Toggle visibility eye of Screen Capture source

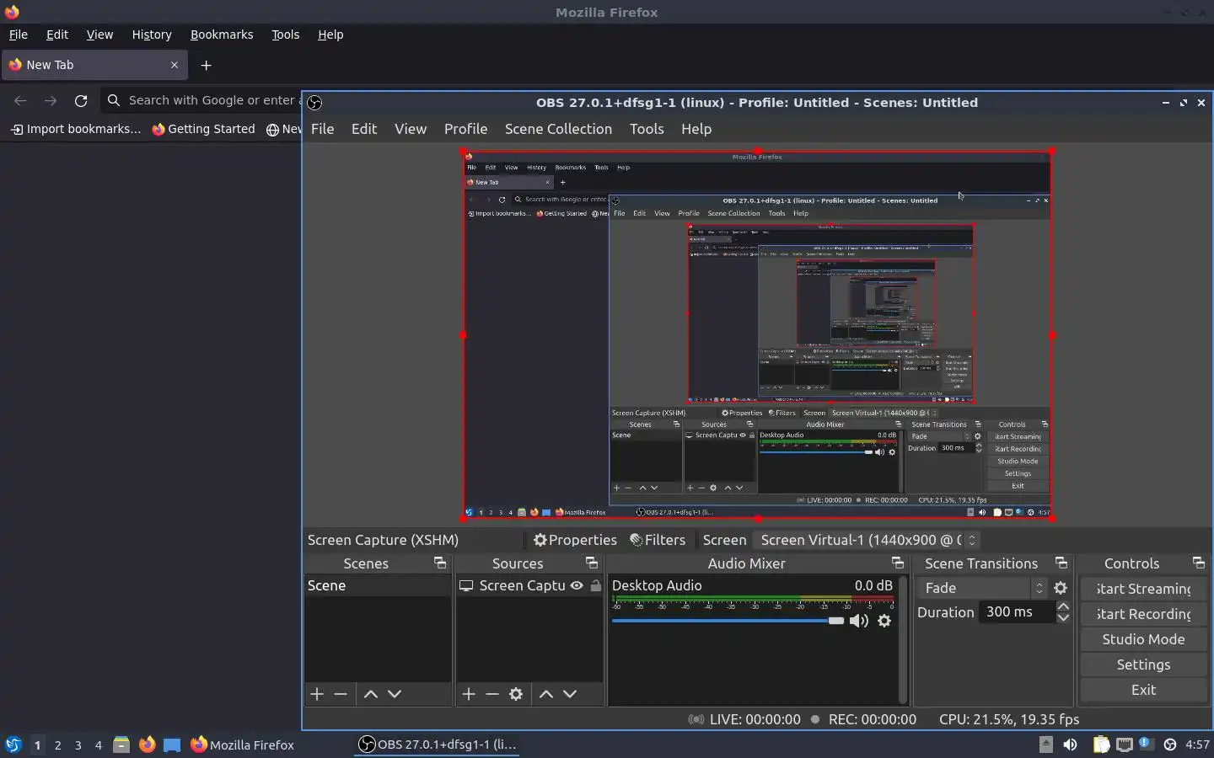577,585
